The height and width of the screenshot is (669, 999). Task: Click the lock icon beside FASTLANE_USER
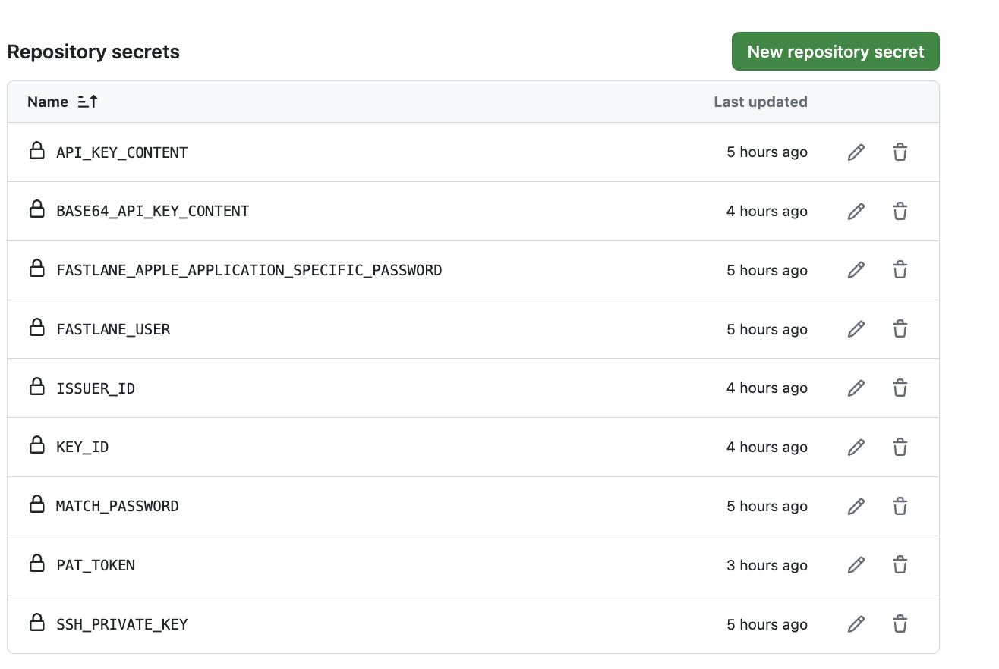(x=36, y=327)
